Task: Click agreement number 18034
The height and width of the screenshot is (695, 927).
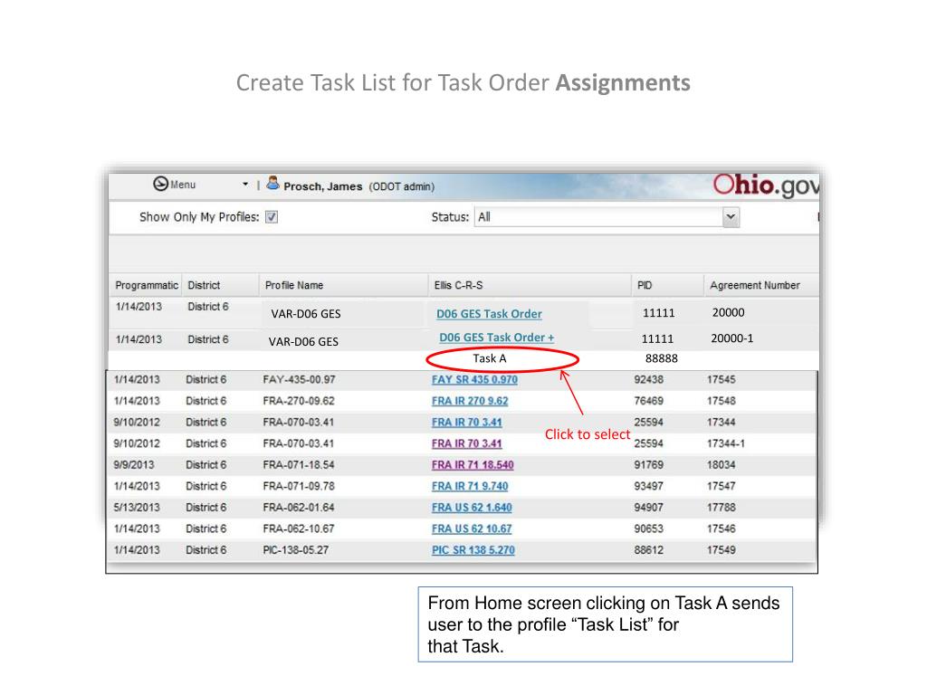Action: click(722, 464)
